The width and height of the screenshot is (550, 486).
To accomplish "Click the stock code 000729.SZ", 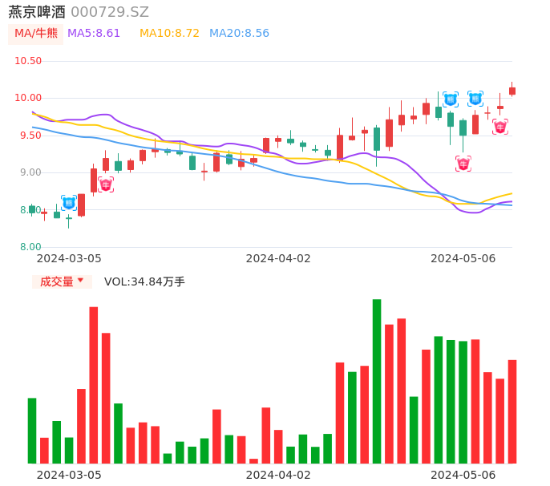I will (x=110, y=12).
